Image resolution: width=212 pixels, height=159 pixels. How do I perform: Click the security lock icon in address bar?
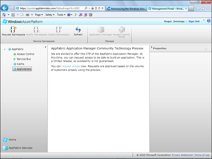click(92, 8)
